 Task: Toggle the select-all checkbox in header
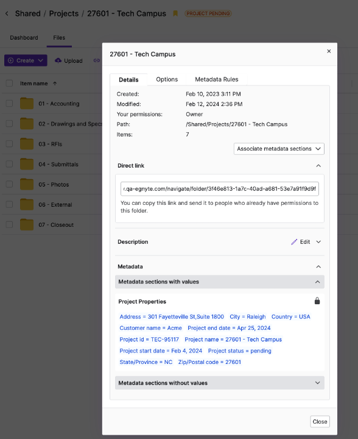pos(10,83)
